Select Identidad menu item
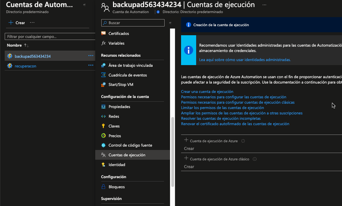The image size is (342, 206). click(x=117, y=165)
